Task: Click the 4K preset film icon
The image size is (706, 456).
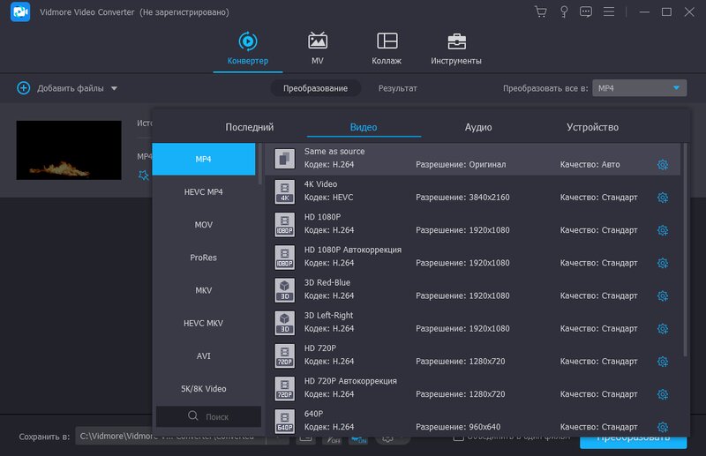Action: pos(284,191)
